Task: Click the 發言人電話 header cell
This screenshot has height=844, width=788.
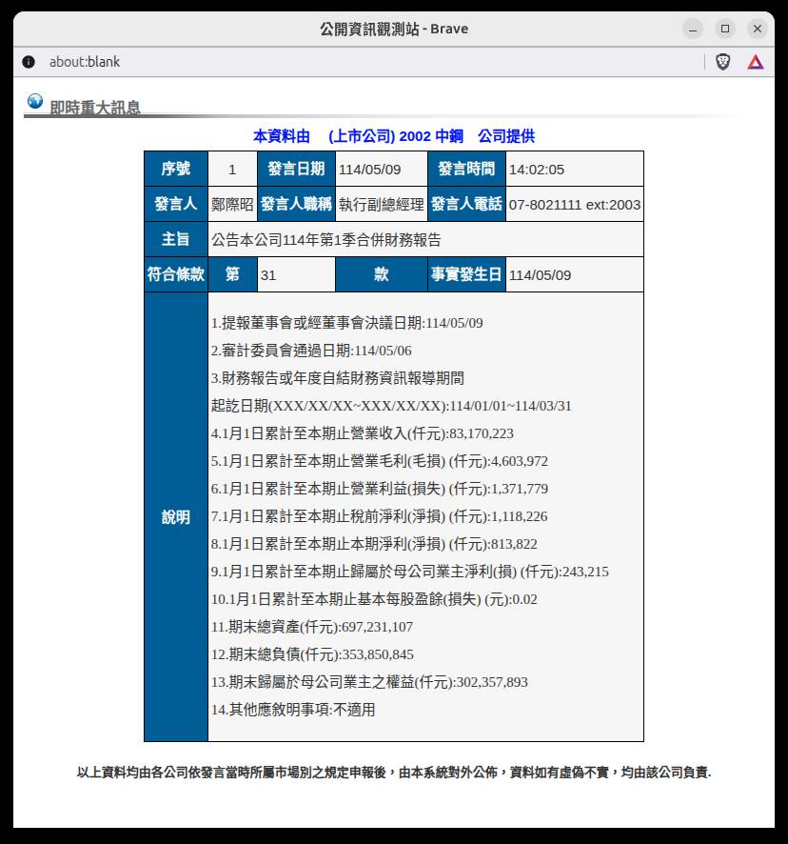Action: tap(466, 204)
